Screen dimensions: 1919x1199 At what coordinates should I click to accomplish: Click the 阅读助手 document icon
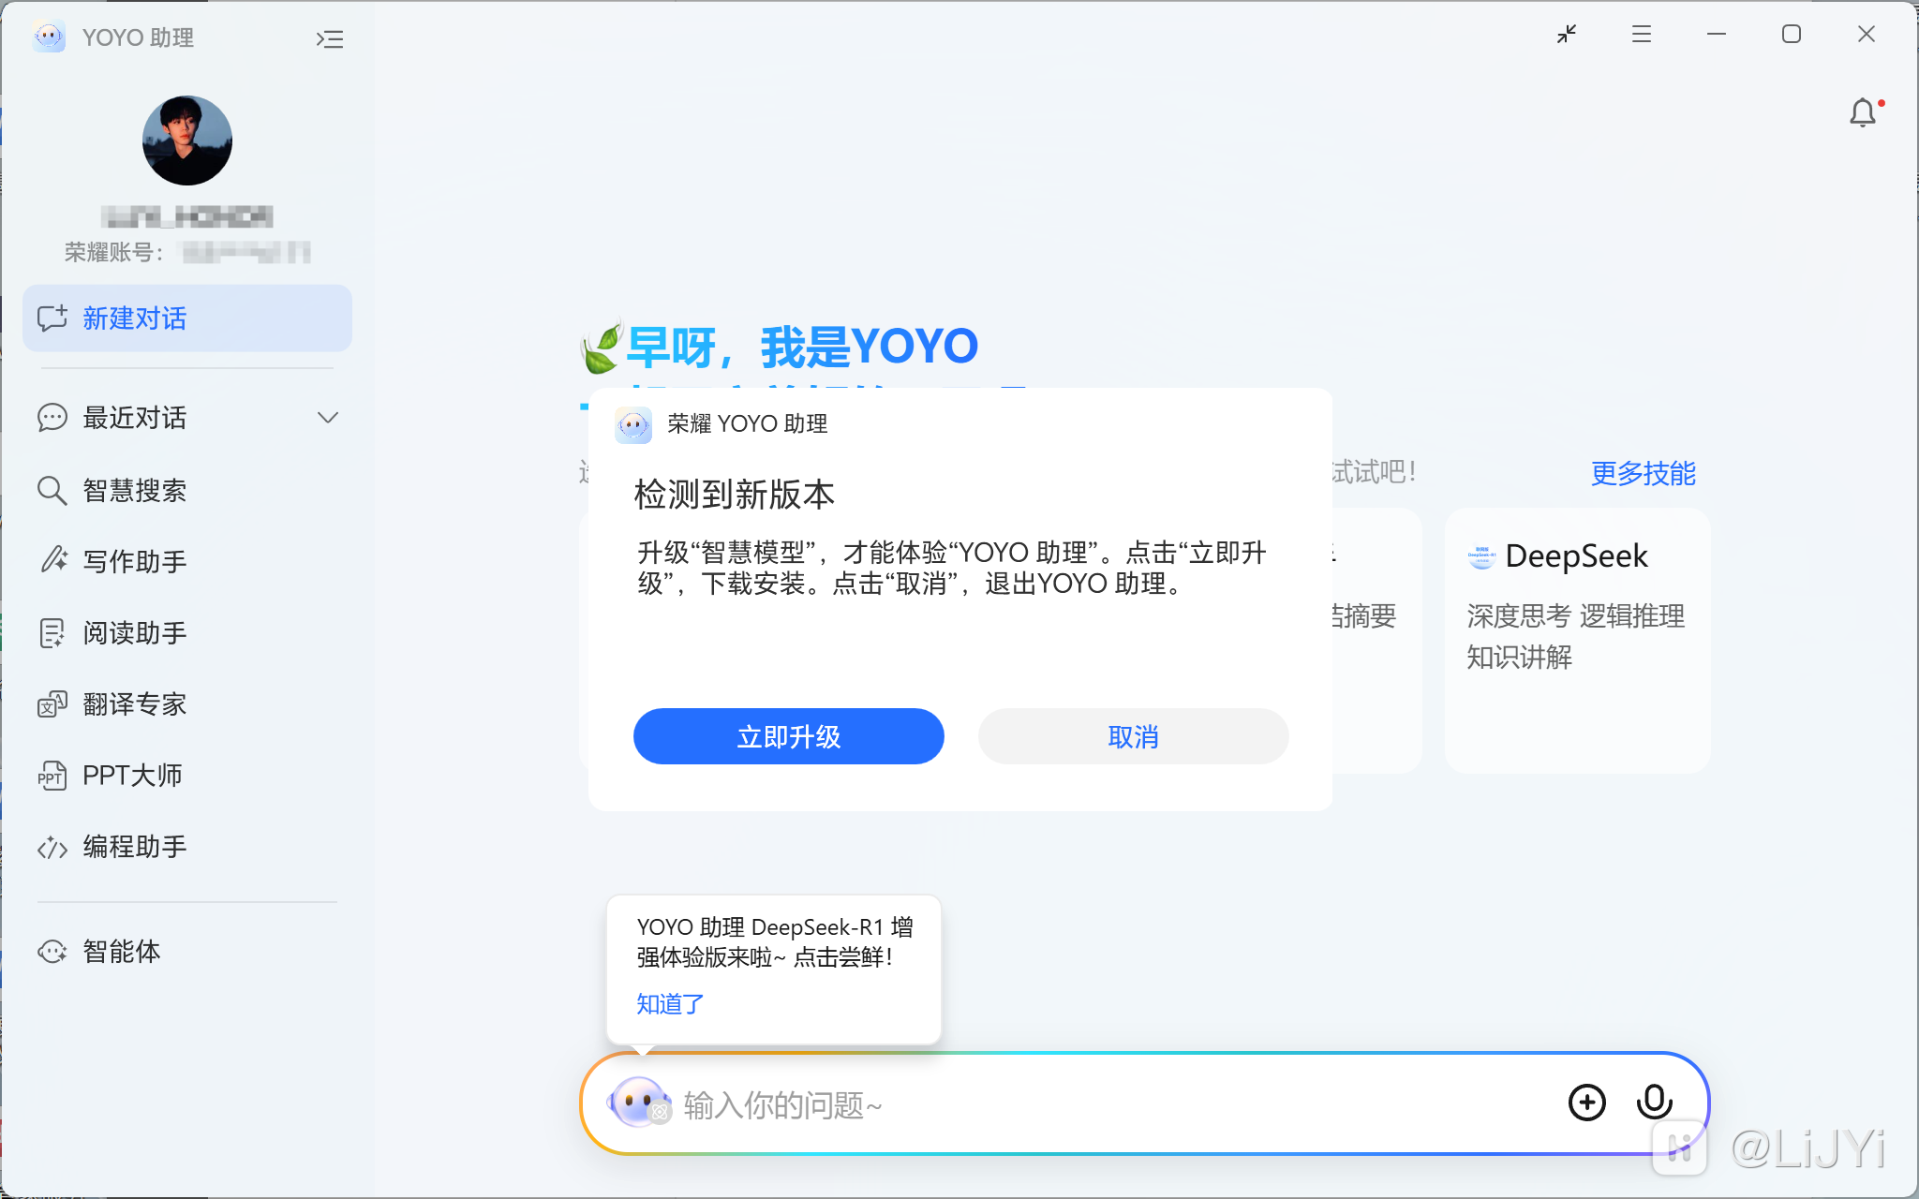pyautogui.click(x=52, y=633)
